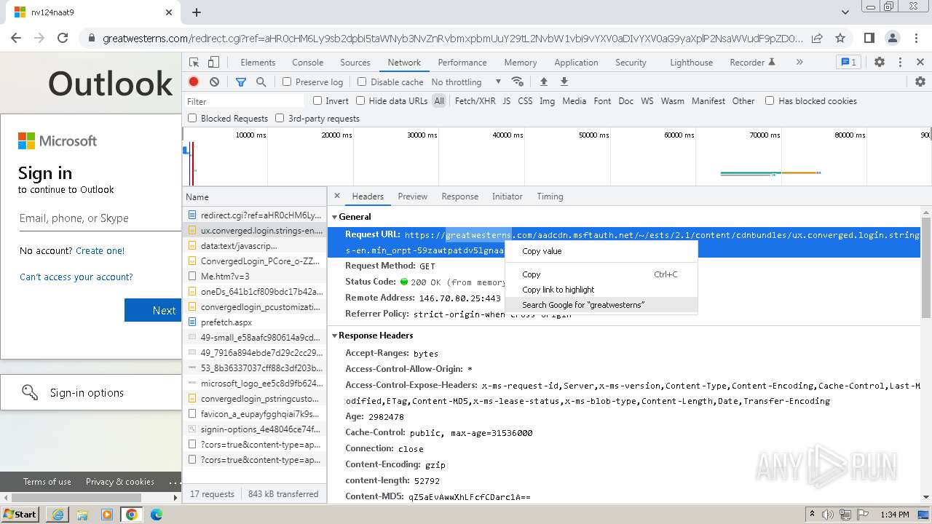Open the No throttling dropdown
Screen dimensions: 932x524
coord(466,82)
